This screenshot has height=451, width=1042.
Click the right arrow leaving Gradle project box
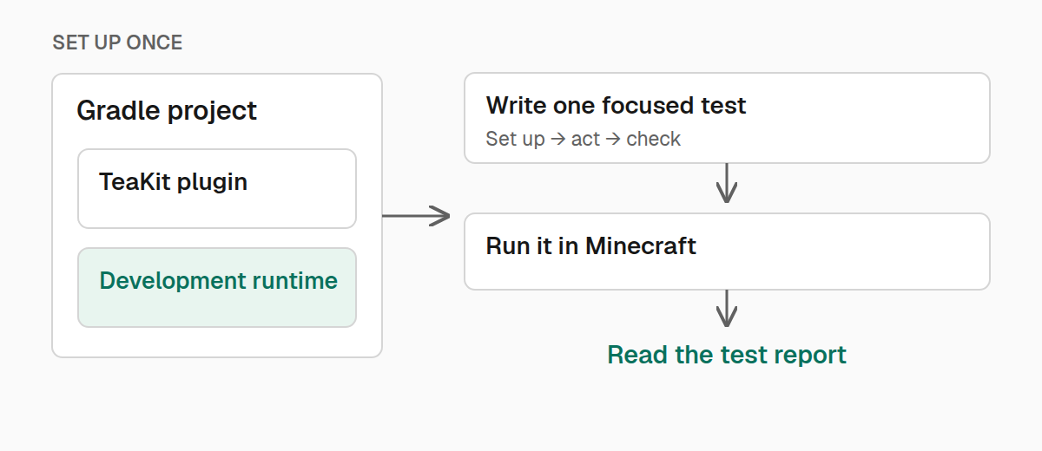tap(417, 215)
